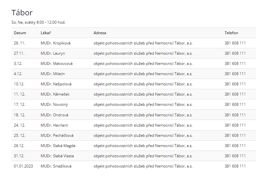Screen dimensions: 267x179
Task: Click the address in MUDr. Miletín's row
Action: coord(143,74)
